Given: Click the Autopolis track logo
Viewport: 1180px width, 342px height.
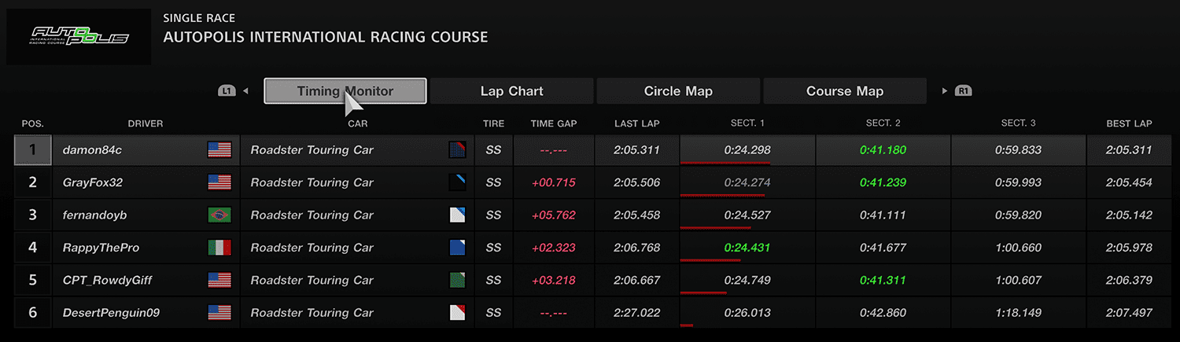Looking at the screenshot, I should (79, 37).
